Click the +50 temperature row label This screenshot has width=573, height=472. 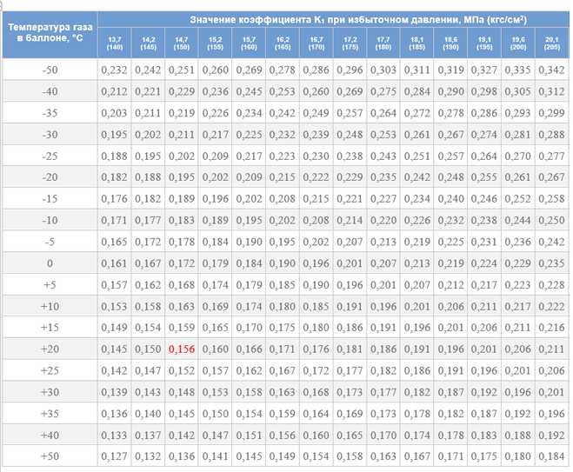click(x=50, y=455)
